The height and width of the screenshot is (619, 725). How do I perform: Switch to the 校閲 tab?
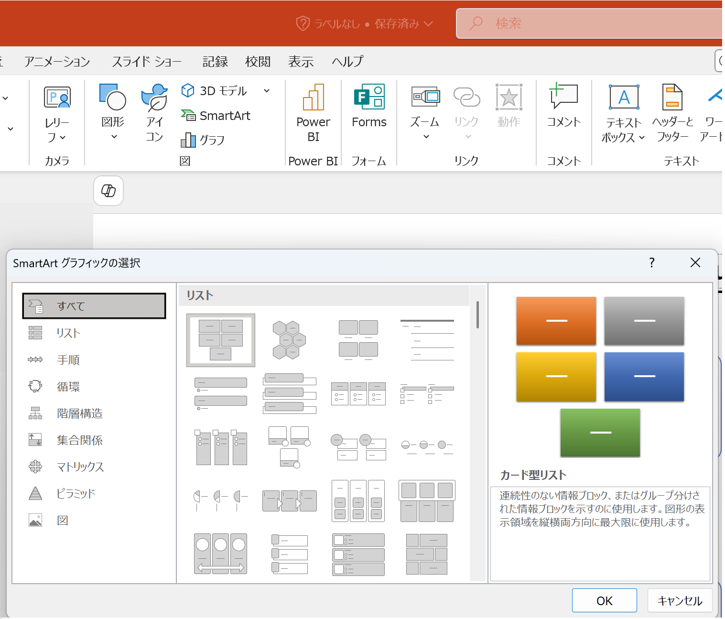[258, 62]
